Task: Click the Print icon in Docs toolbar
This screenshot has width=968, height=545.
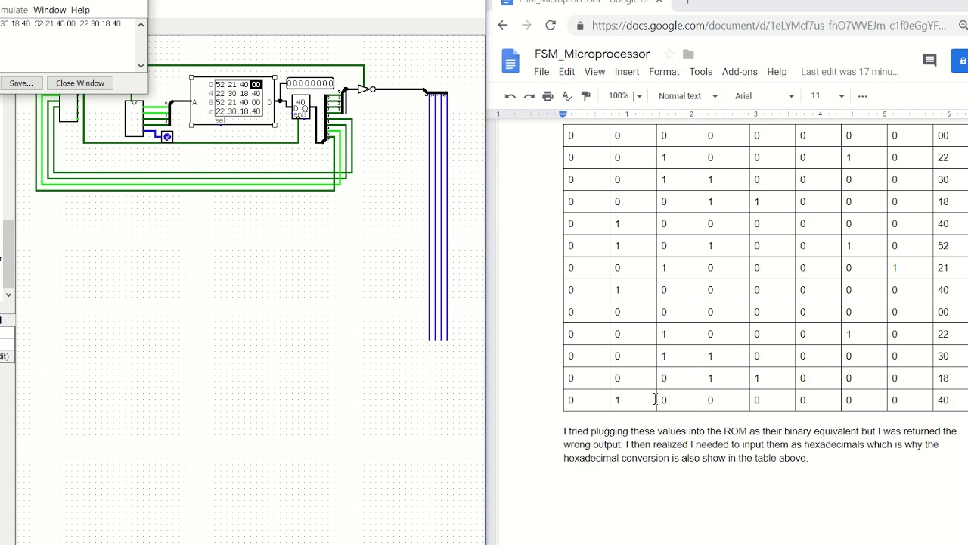Action: click(548, 96)
